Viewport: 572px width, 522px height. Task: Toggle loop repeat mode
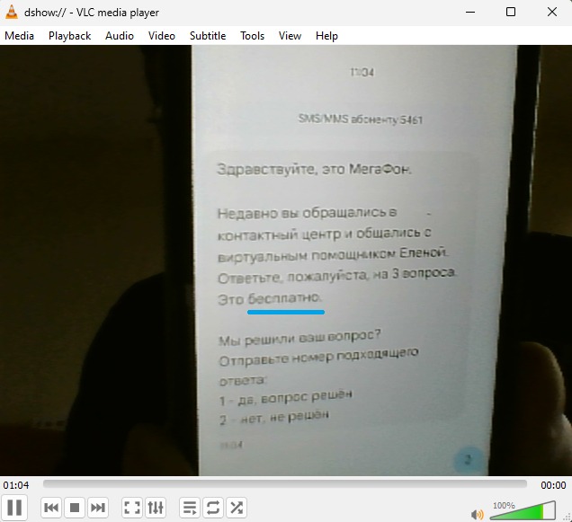(213, 508)
